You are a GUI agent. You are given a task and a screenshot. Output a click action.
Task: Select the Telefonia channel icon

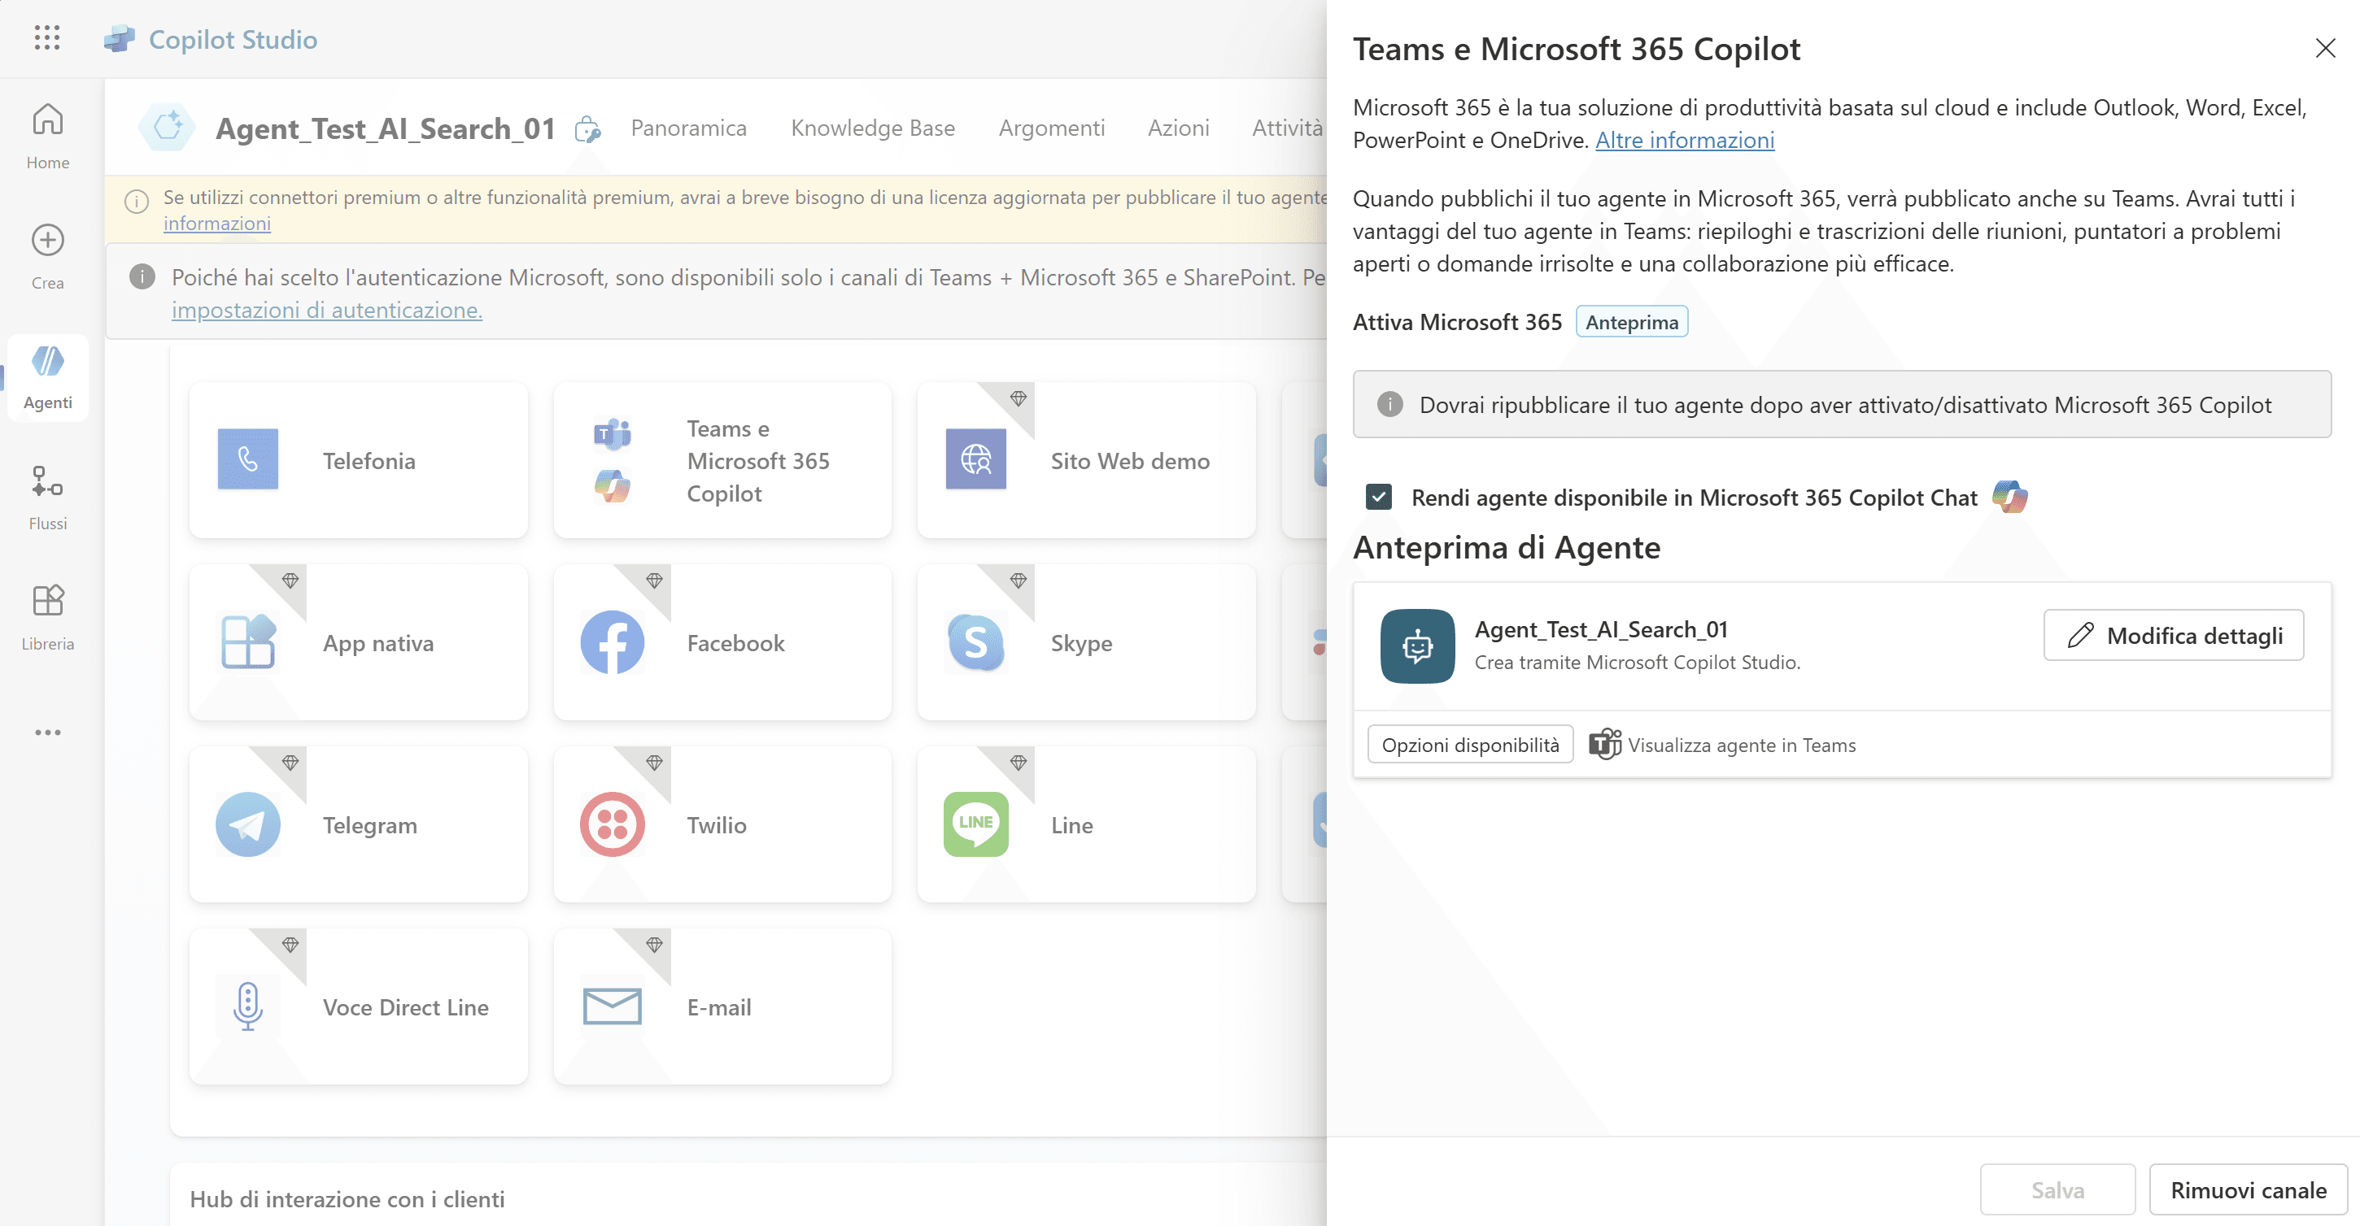point(247,459)
